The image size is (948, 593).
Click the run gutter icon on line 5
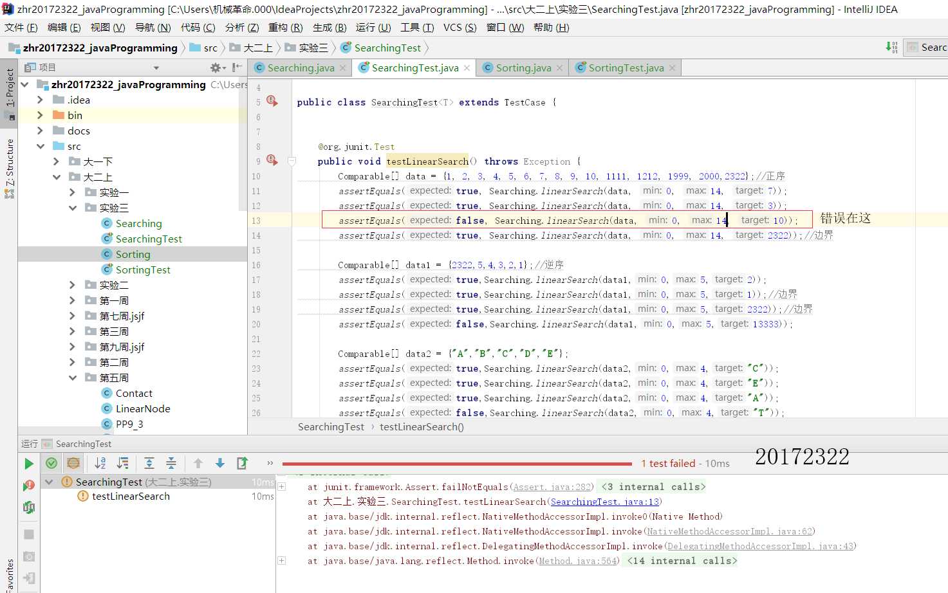272,102
